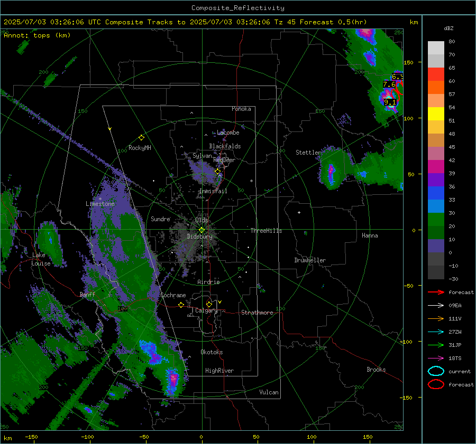Click the Composite_Reflectivity title text
Screen dimensions: 476x444
pos(238,8)
